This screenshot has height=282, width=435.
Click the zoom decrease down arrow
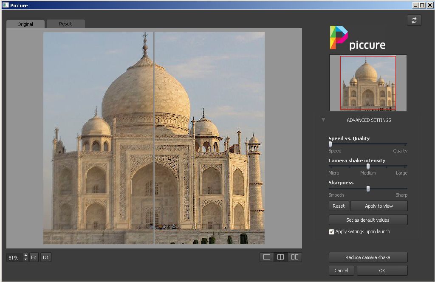(x=25, y=259)
